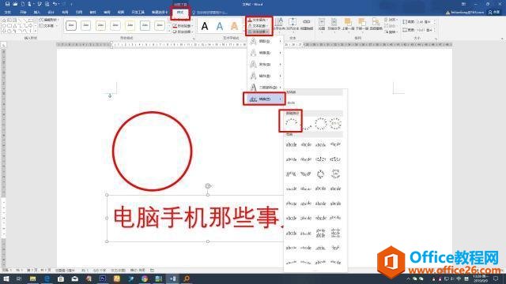Open the Shadow submenu in Text Effects menu
This screenshot has width=506, height=284.
click(x=266, y=41)
